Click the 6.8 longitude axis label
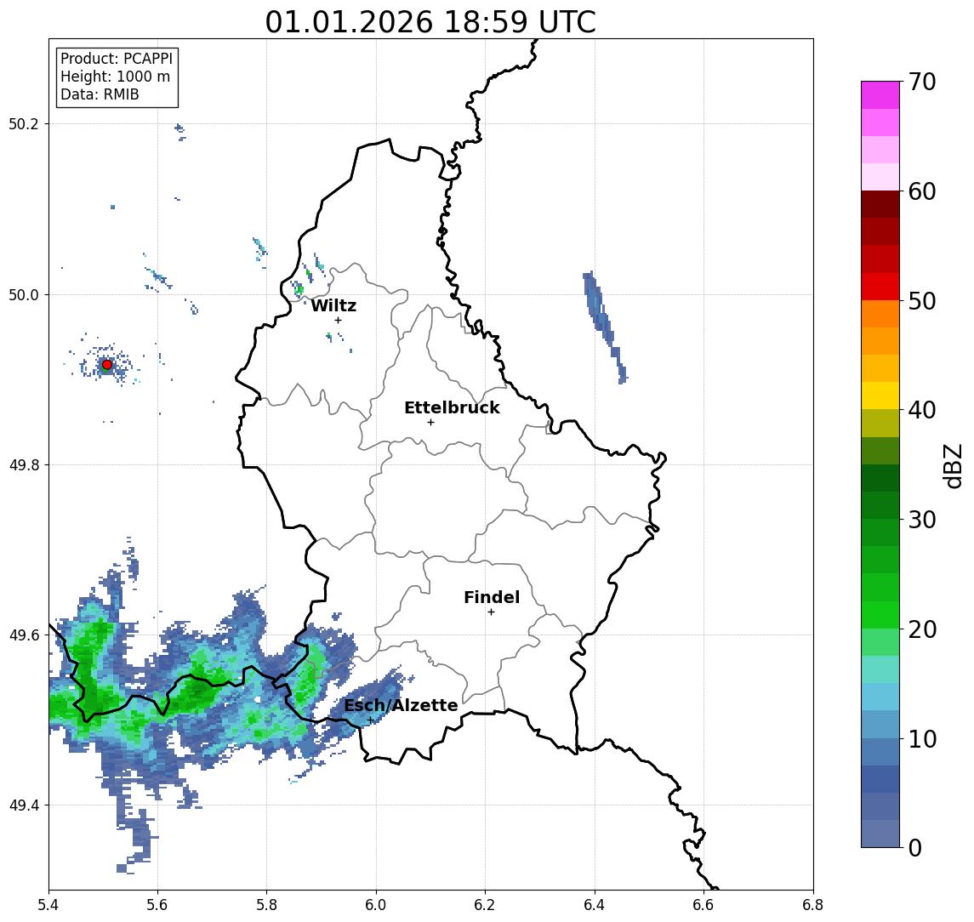 pyautogui.click(x=812, y=905)
